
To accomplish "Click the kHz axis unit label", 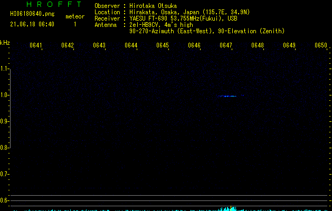I will click(x=5, y=43).
